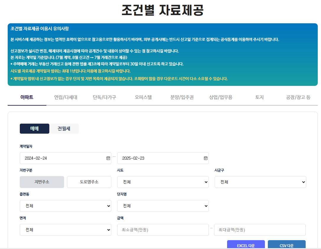Choose 도로명주소 address type

tap(89, 182)
